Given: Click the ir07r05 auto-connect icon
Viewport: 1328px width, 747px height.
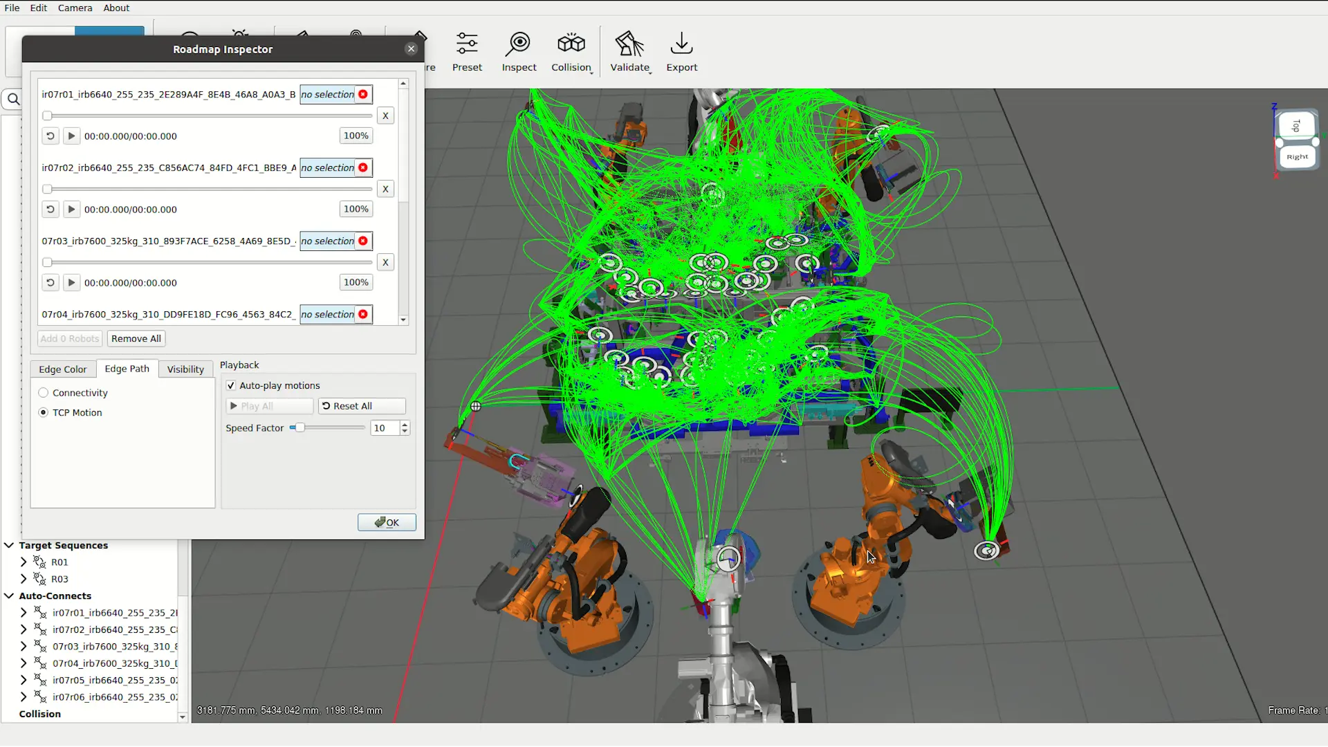Looking at the screenshot, I should 41,680.
